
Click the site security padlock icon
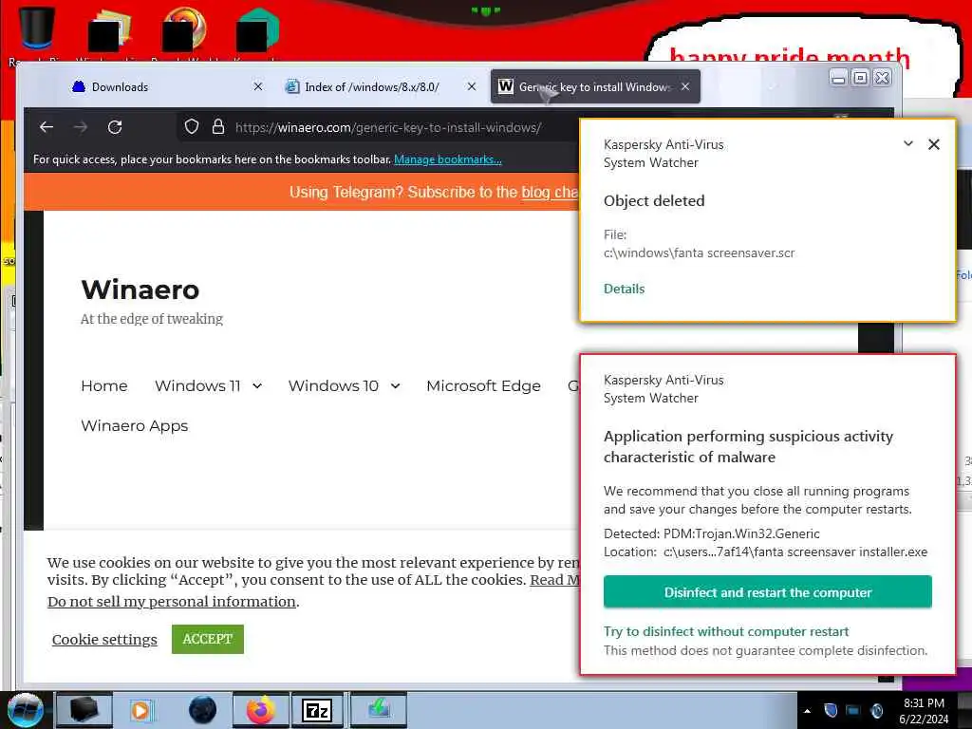[218, 127]
